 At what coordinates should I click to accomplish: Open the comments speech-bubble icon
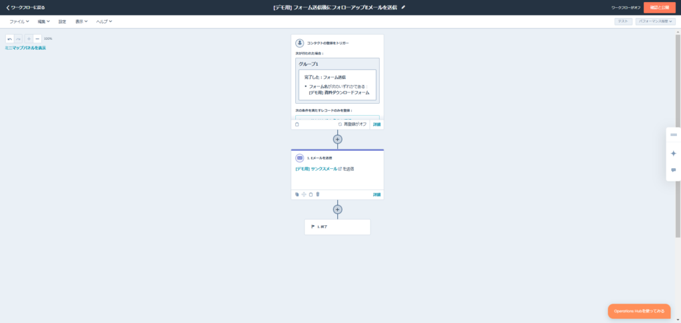[674, 170]
